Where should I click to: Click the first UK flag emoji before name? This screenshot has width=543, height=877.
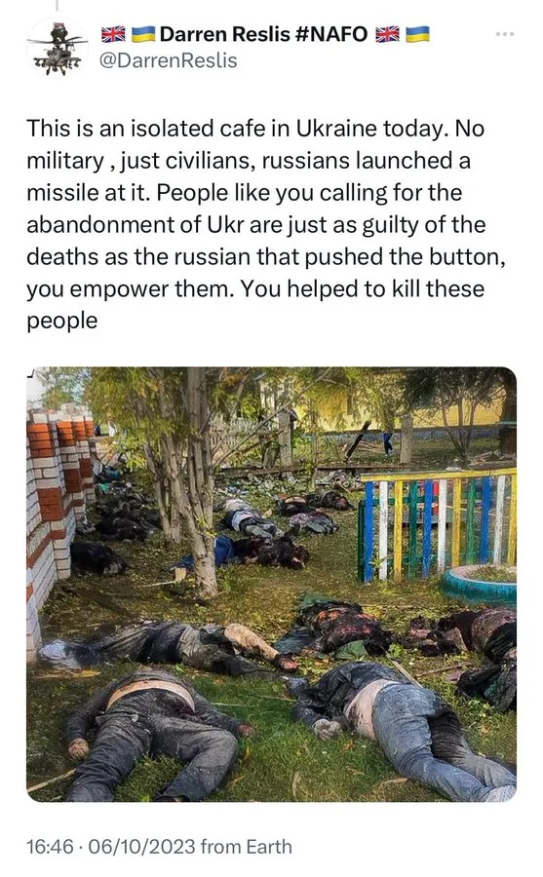(113, 35)
